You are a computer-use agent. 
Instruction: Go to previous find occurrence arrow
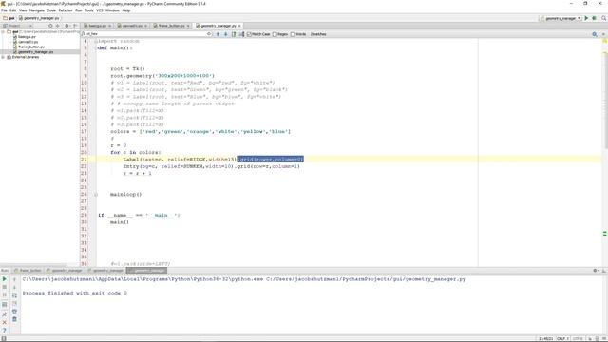(x=218, y=34)
